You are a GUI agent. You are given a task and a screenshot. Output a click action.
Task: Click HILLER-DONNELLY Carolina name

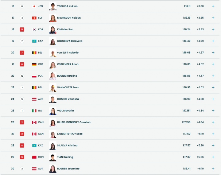74,122
